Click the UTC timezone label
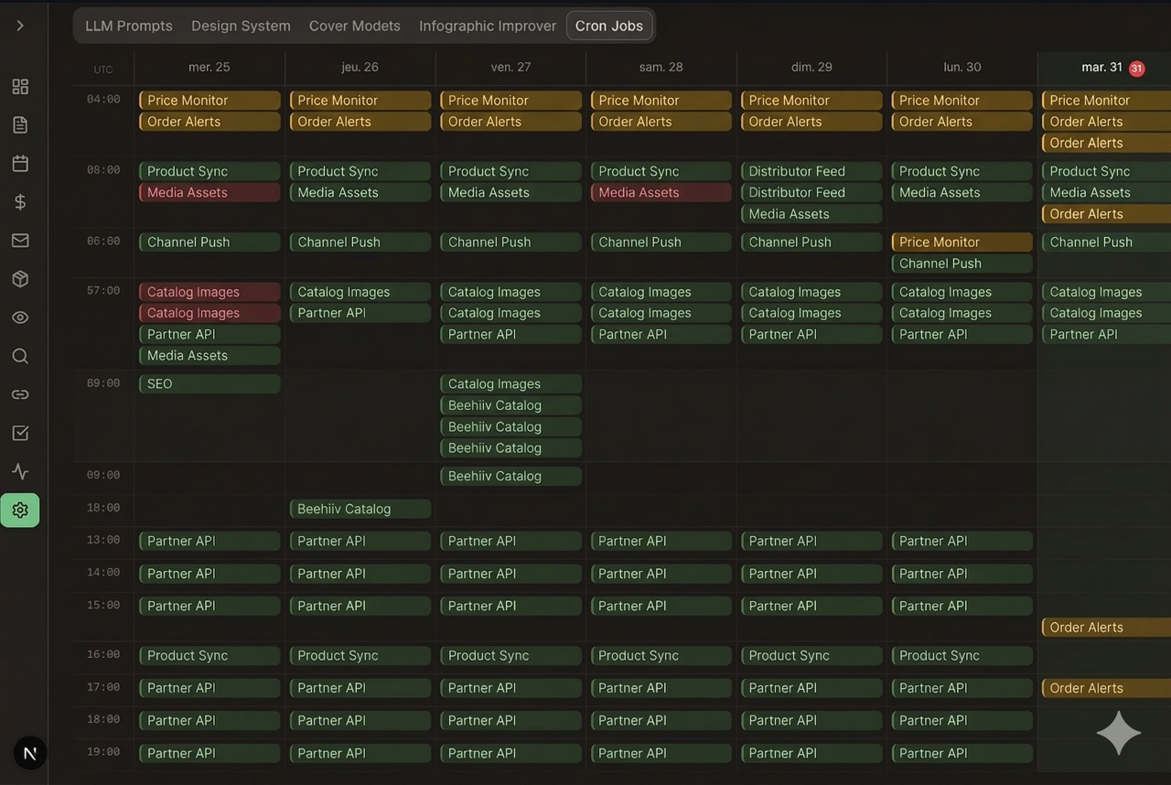Image resolution: width=1171 pixels, height=785 pixels. 103,70
